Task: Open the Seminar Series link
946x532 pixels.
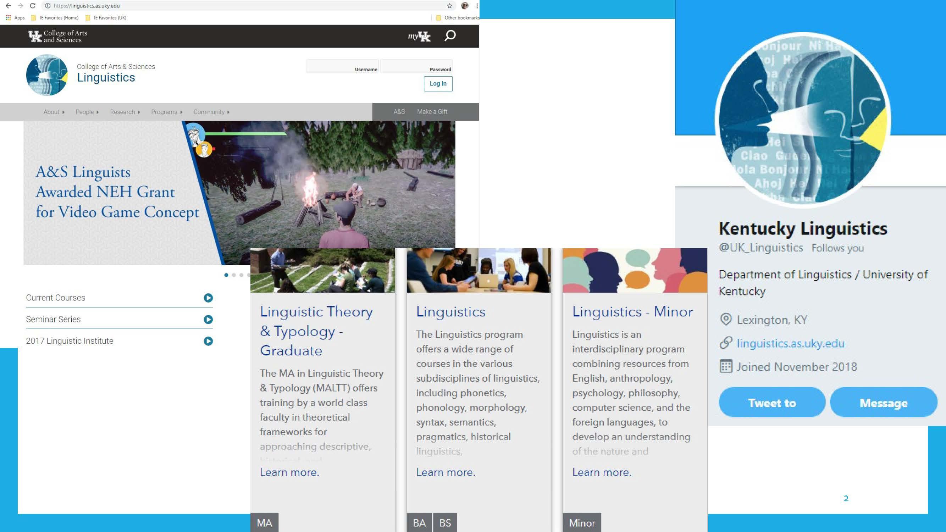Action: (53, 320)
